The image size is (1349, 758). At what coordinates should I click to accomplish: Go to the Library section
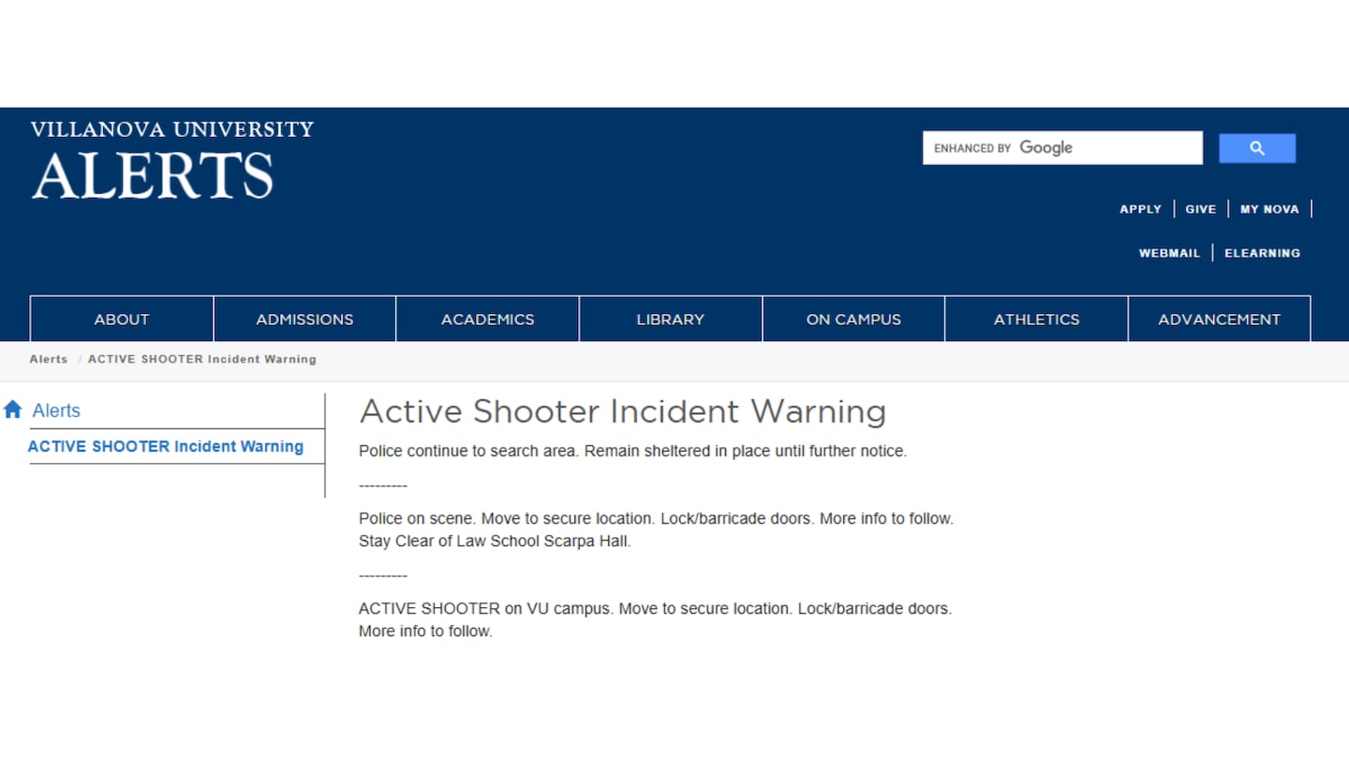[x=670, y=320]
